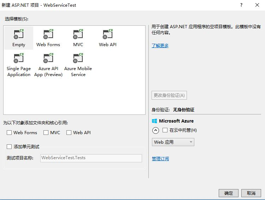Click the 更改身份验证(A) button
This screenshot has width=265, height=200.
pos(169,95)
